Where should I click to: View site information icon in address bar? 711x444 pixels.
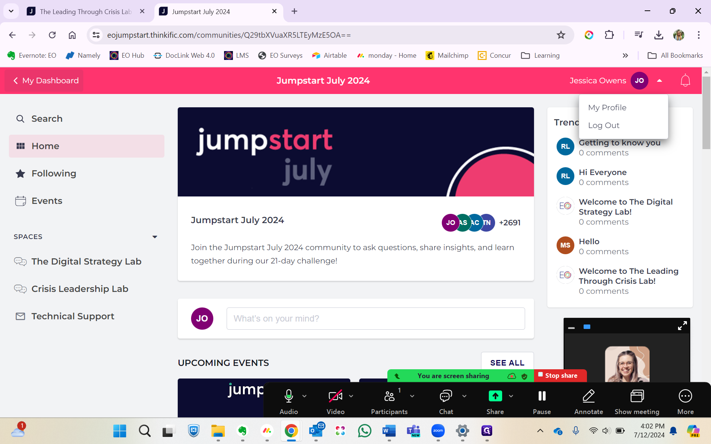point(96,35)
